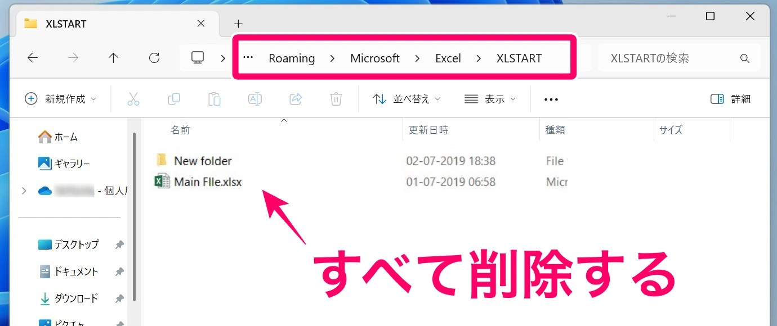Click the Share icon in toolbar
The image size is (777, 326).
click(296, 99)
